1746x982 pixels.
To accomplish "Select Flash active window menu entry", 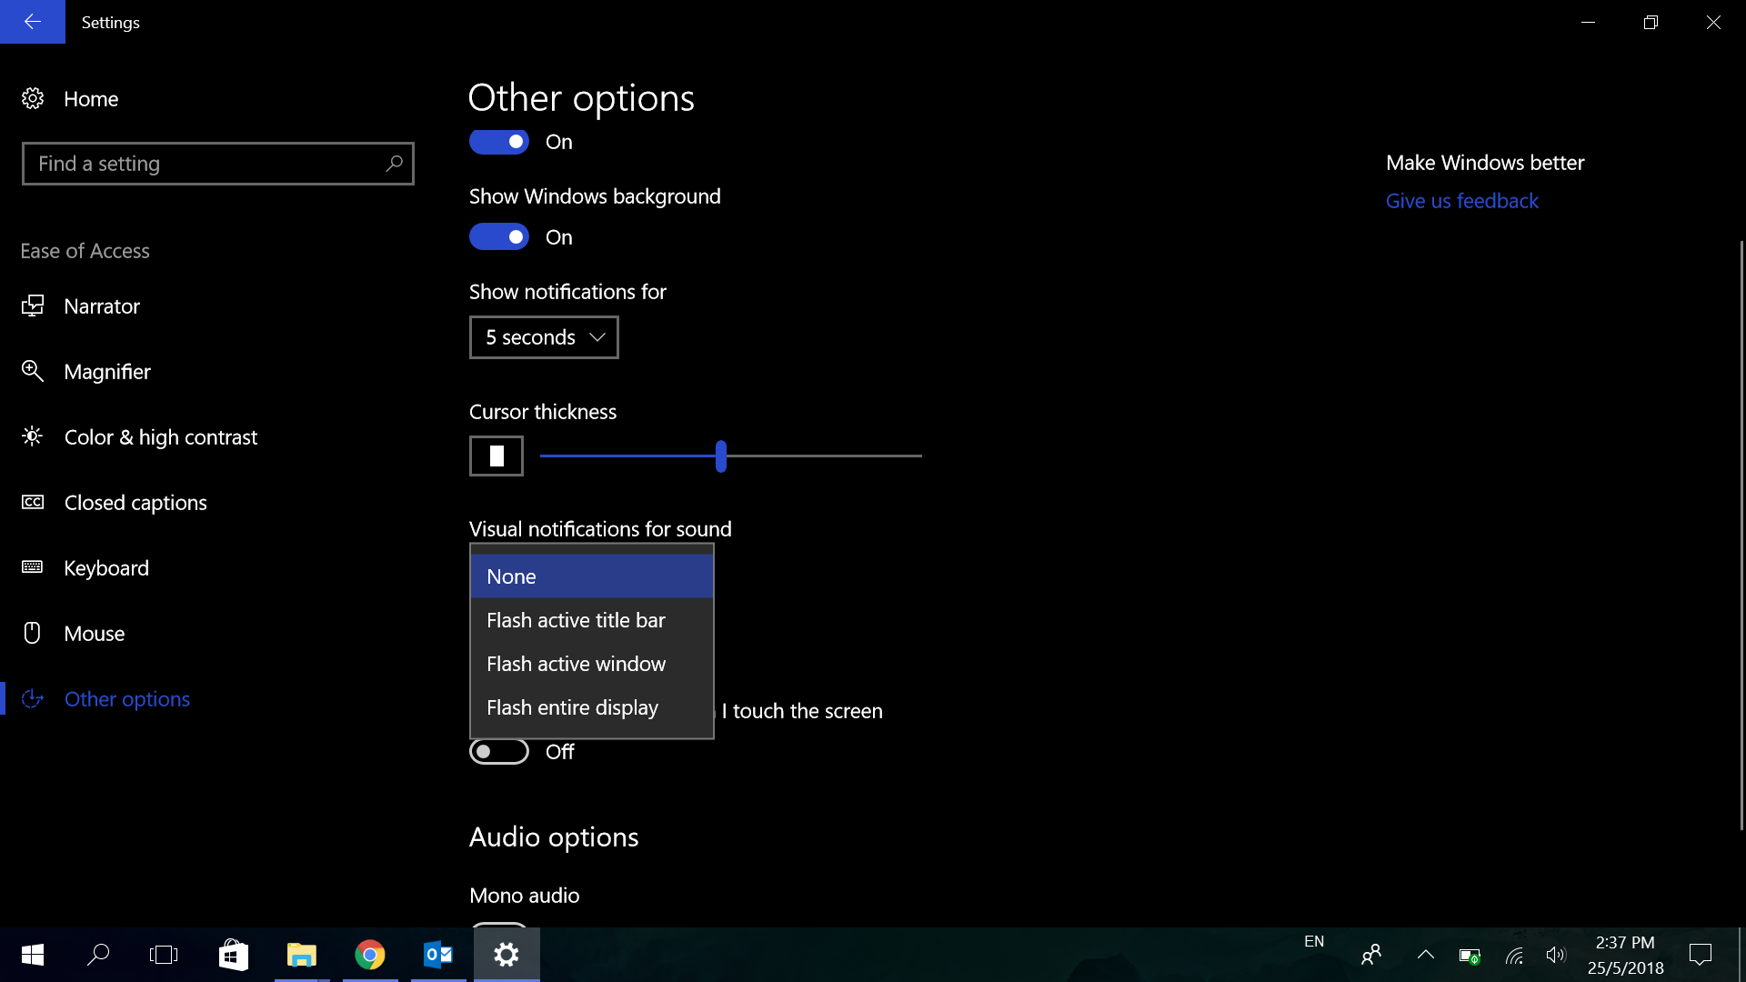I will [576, 664].
